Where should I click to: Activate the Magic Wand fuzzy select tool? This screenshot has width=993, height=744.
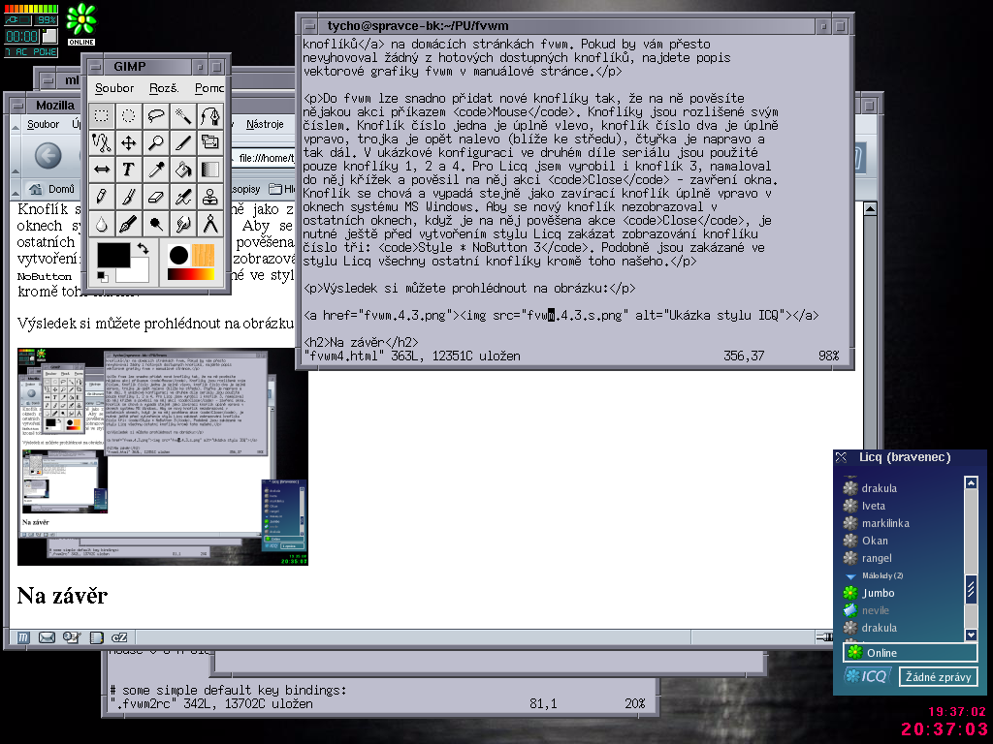pyautogui.click(x=183, y=116)
